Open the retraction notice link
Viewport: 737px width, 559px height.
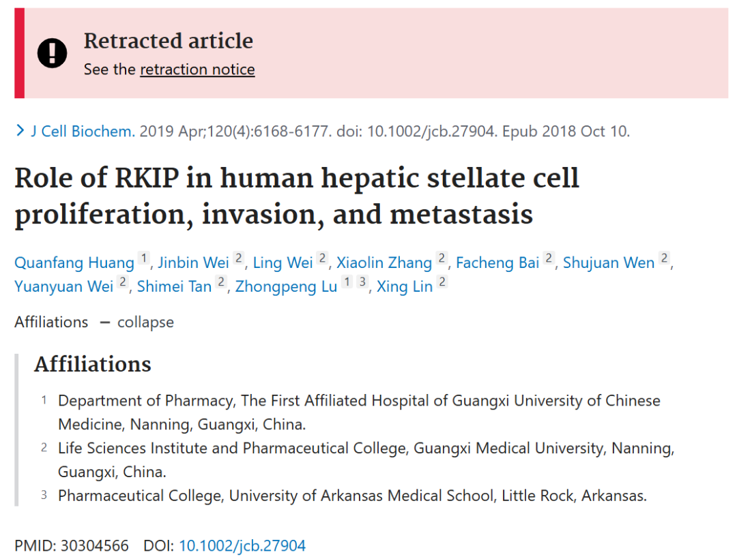197,70
